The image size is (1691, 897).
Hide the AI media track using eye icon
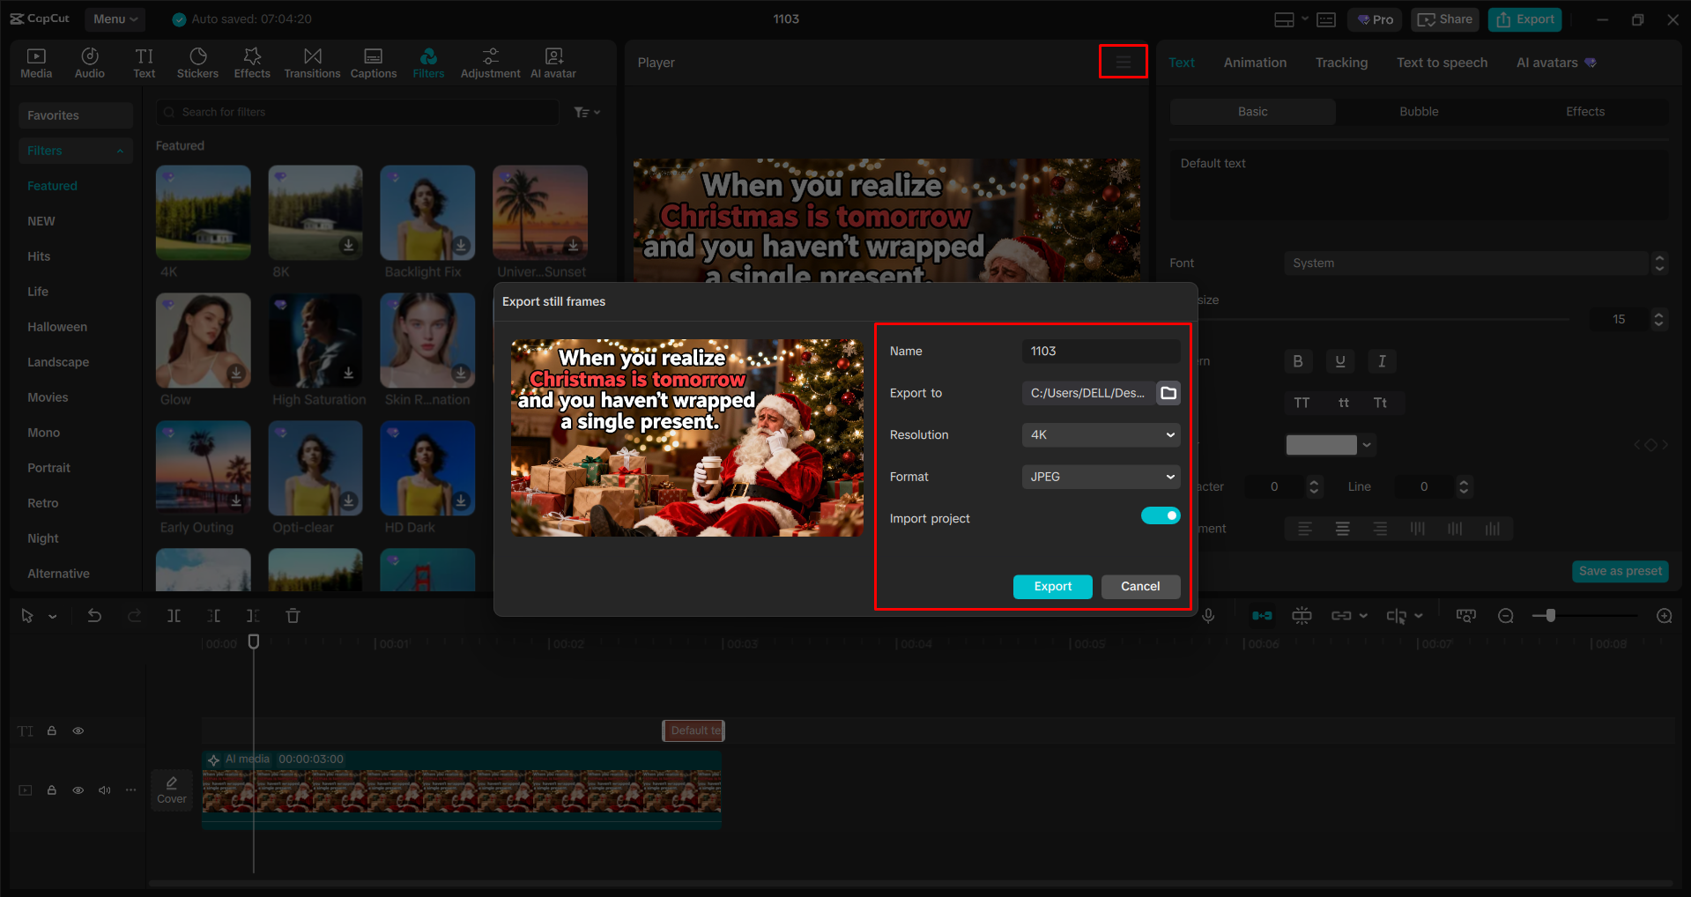[78, 790]
